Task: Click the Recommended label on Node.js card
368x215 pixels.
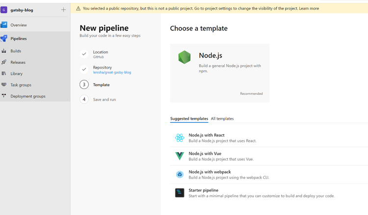Action: pos(251,93)
